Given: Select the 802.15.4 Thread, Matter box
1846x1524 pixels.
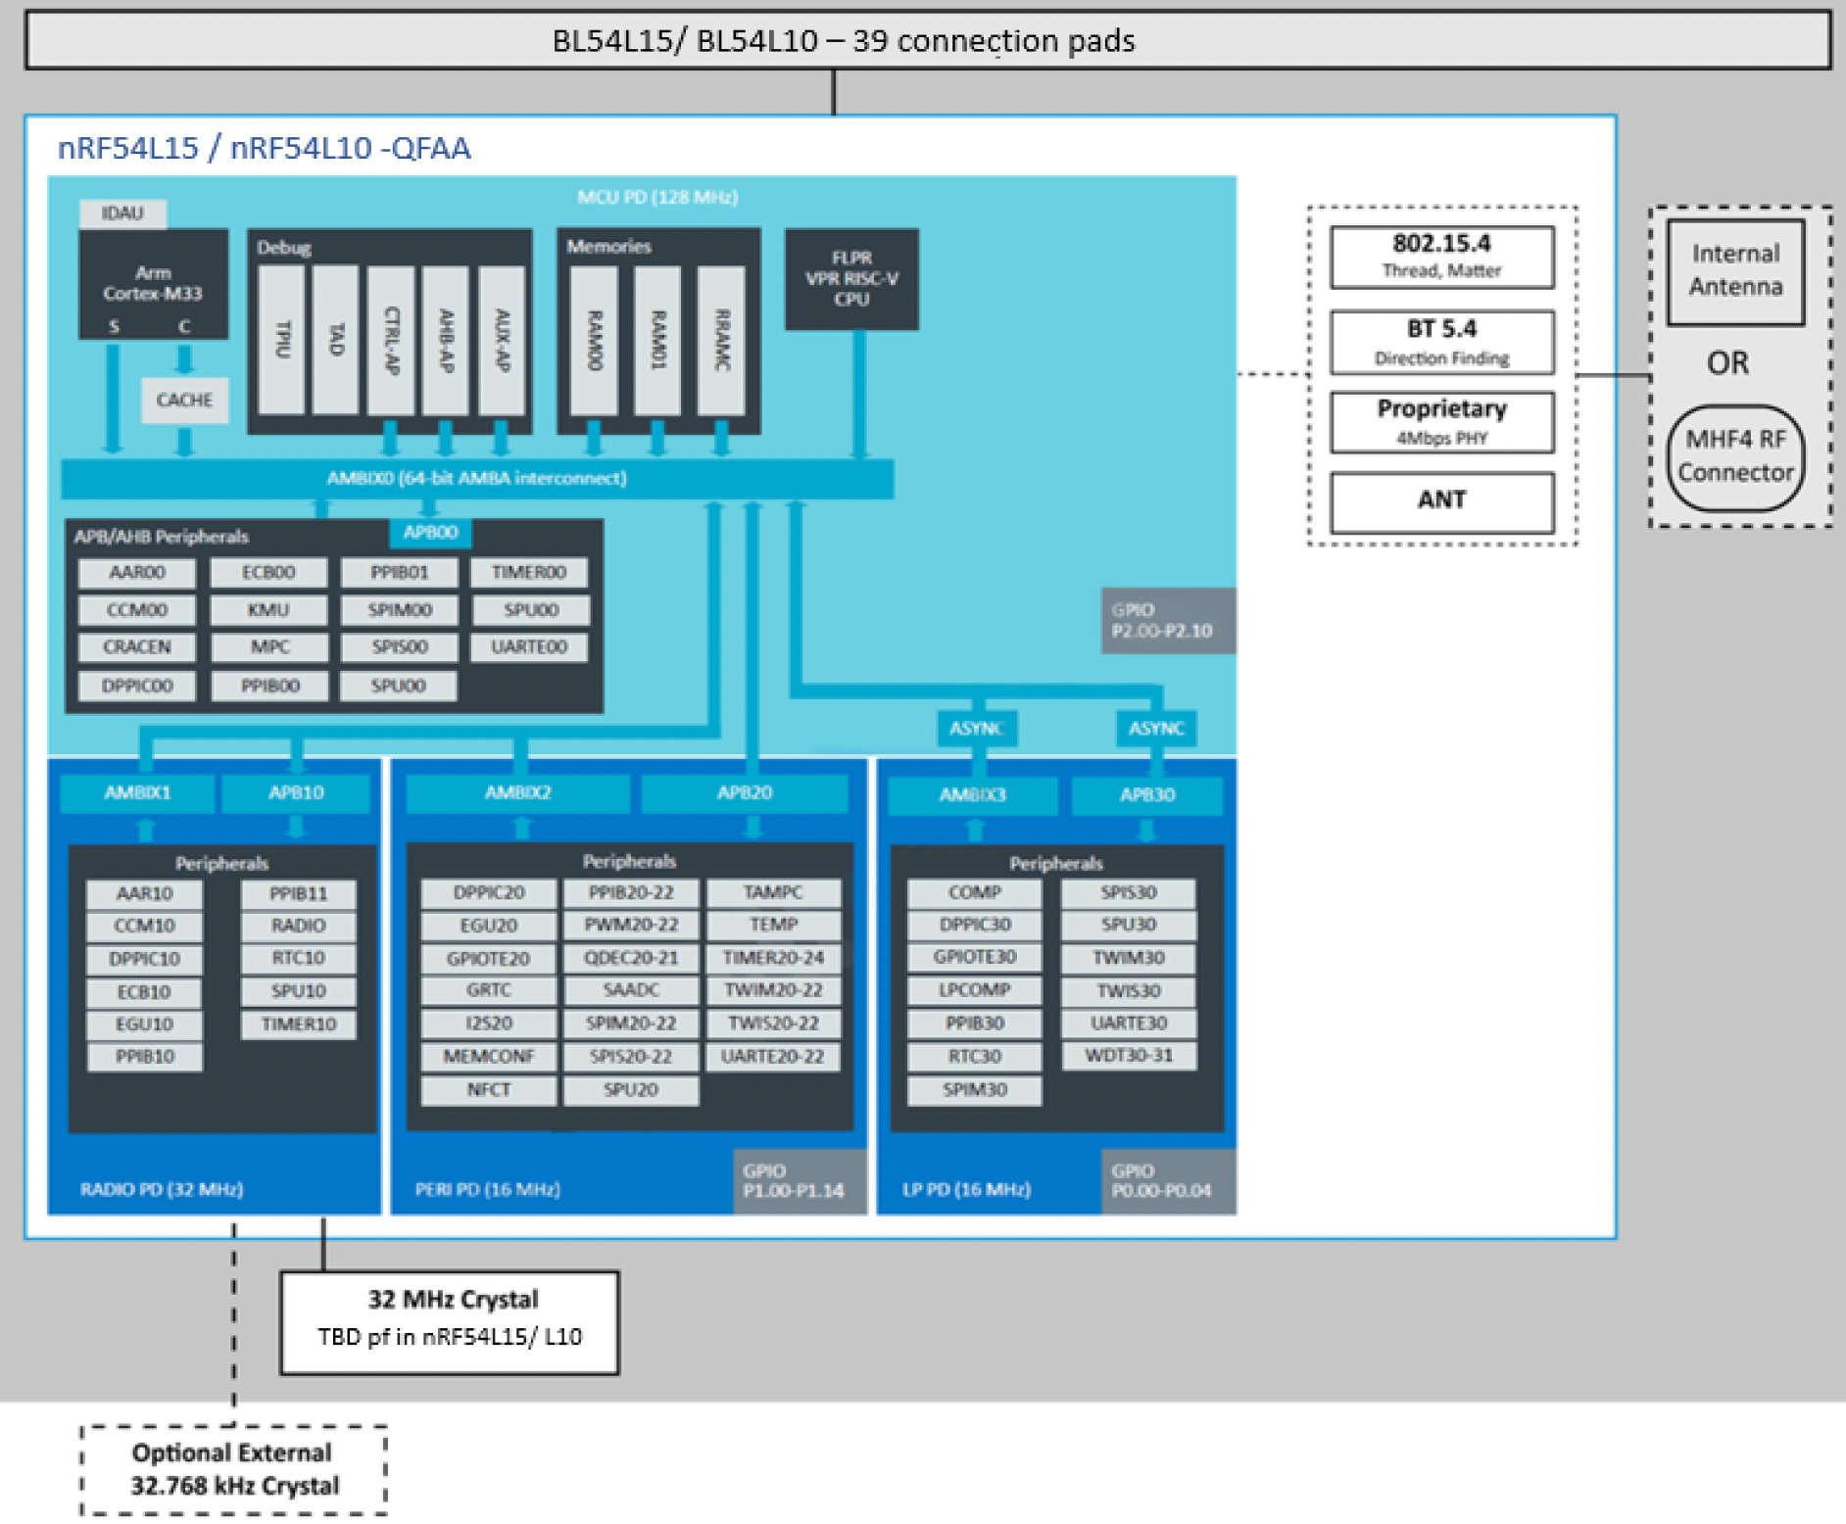Looking at the screenshot, I should point(1441,257).
